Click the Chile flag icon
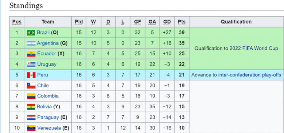 coord(31,86)
